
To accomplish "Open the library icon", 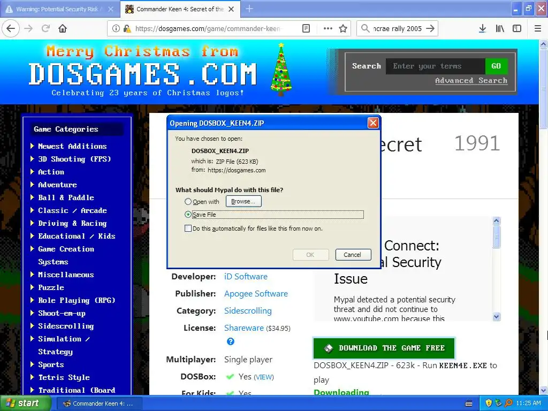I will [499, 28].
